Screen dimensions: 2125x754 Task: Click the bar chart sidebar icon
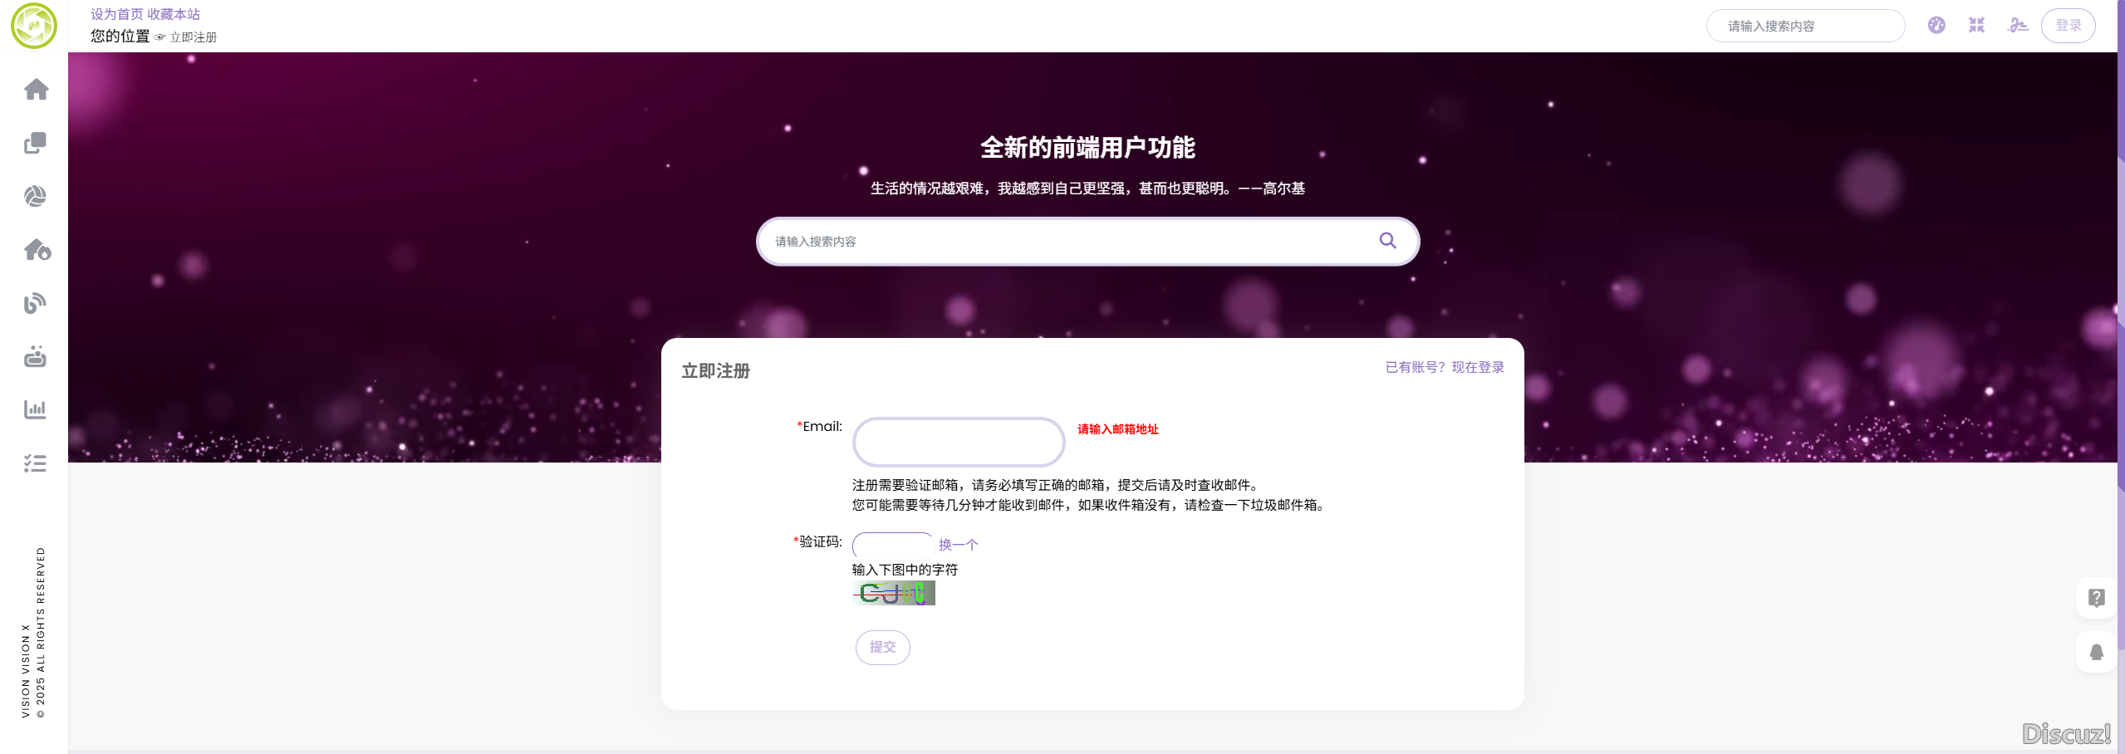click(x=36, y=409)
